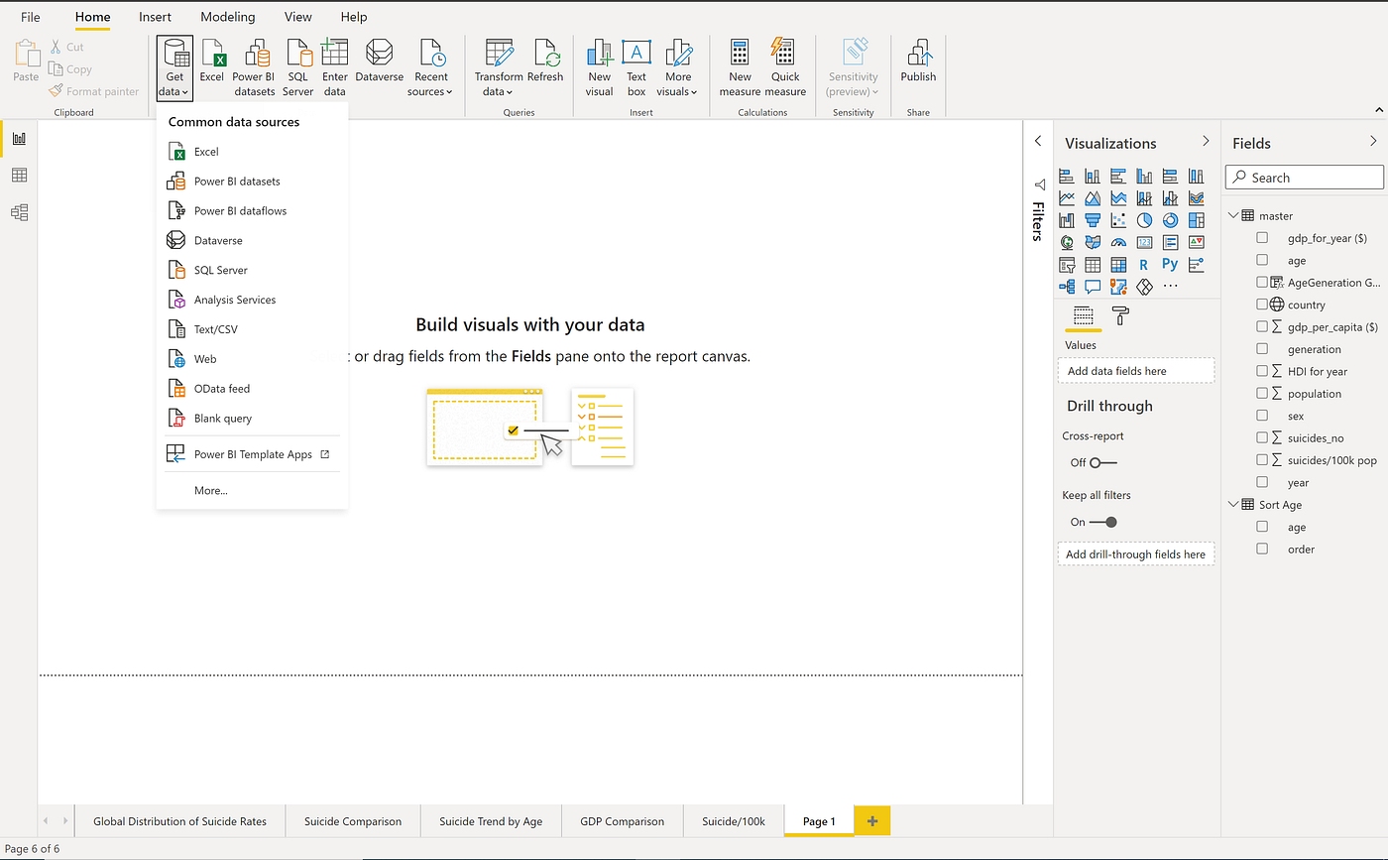The width and height of the screenshot is (1388, 860).
Task: Select the R script visual
Action: tap(1144, 265)
